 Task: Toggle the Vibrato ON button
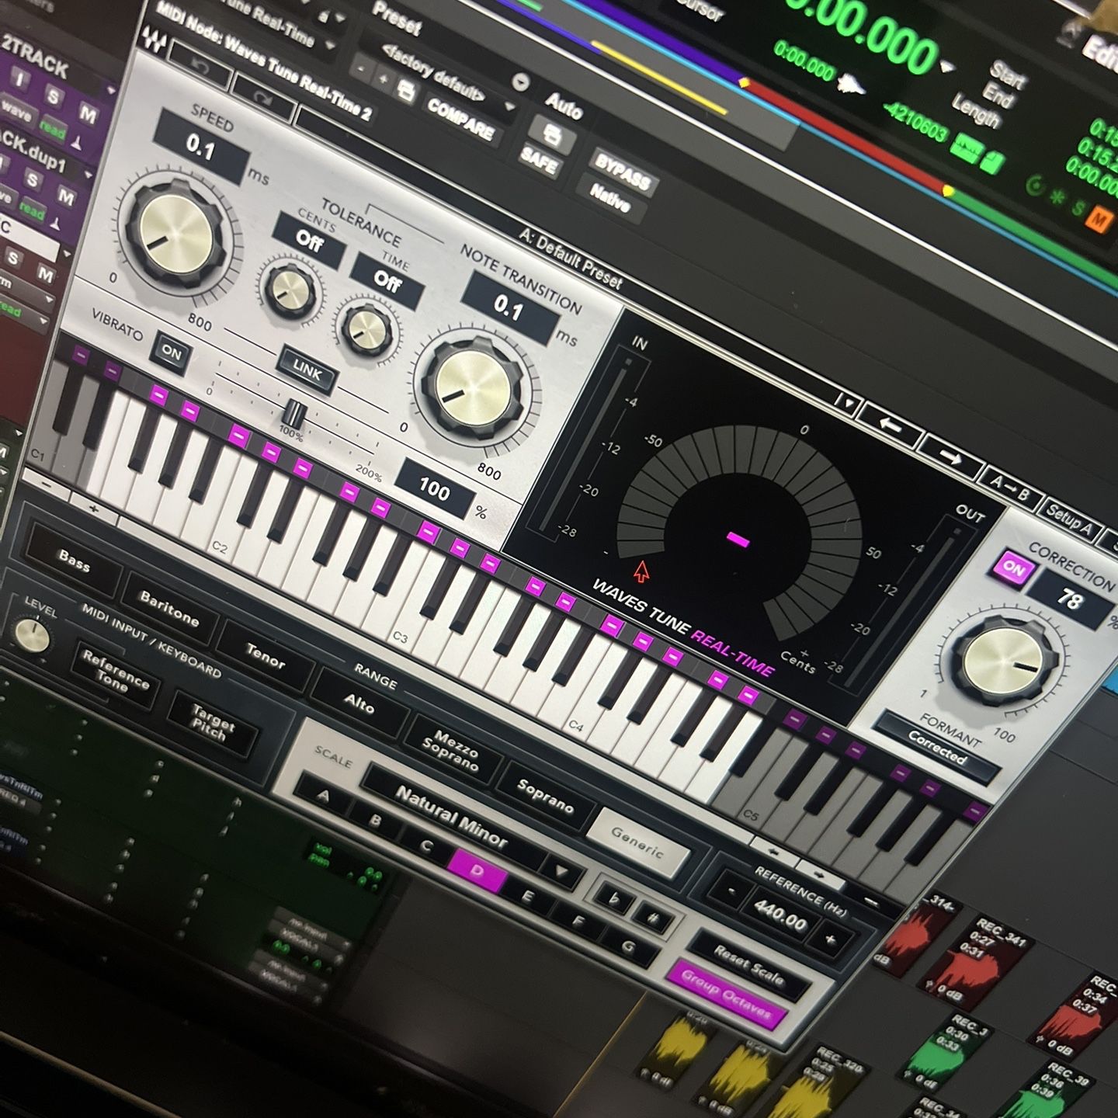pos(172,353)
